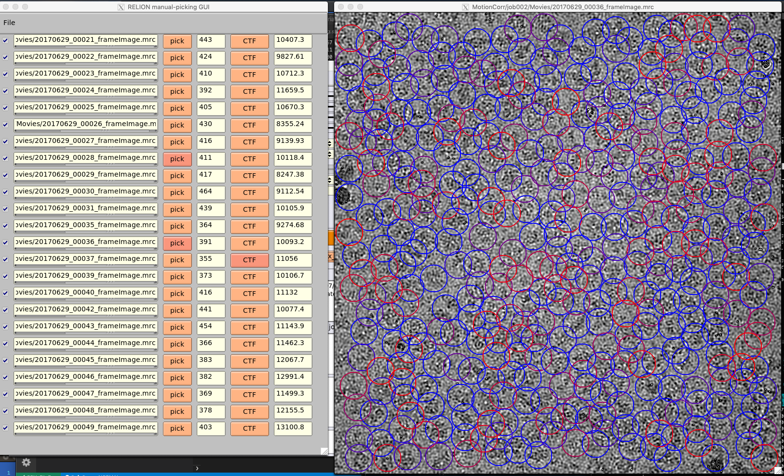Toggle checkbox for 20170629_00030 row

tap(5, 192)
